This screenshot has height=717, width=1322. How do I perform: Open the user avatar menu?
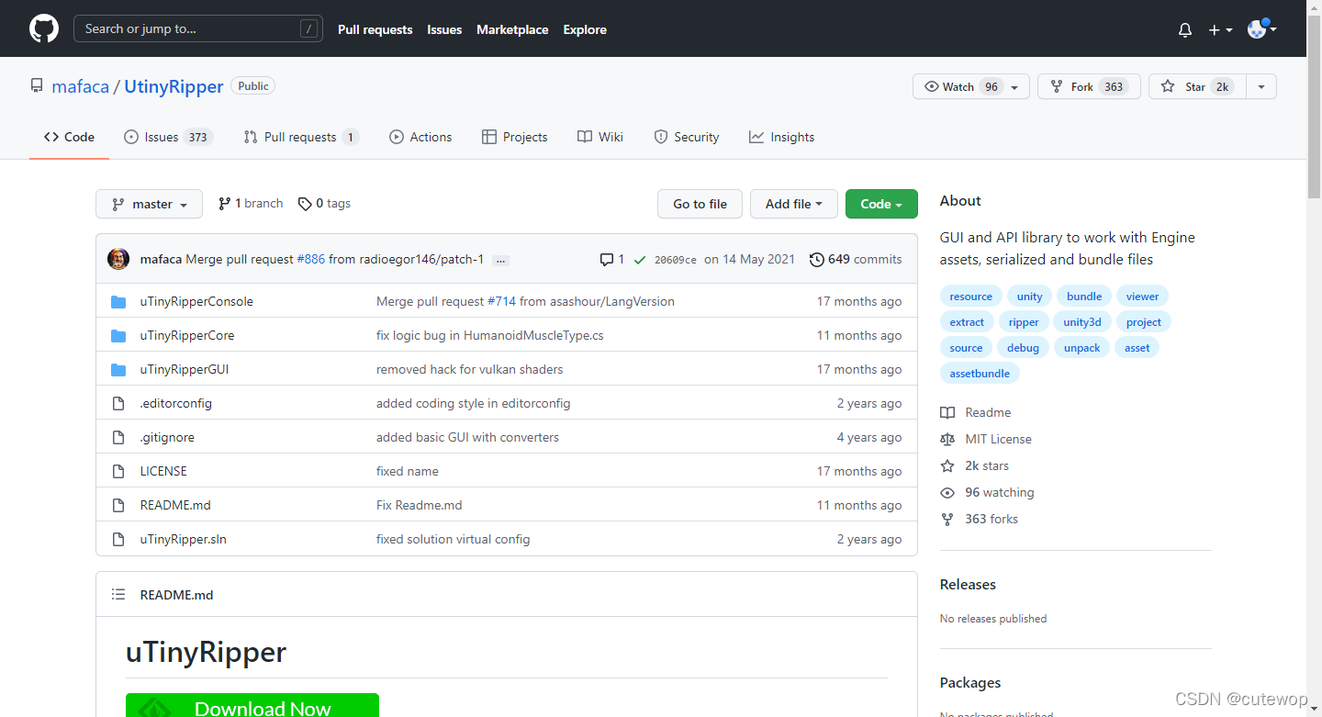point(1262,29)
